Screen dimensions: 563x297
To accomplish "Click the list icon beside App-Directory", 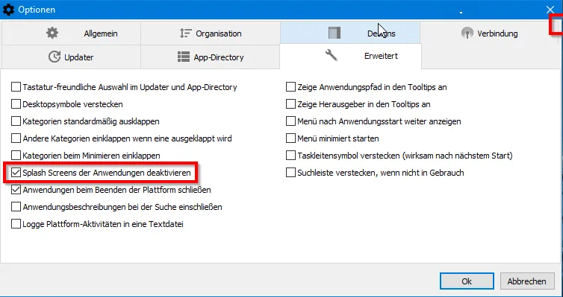I will pyautogui.click(x=184, y=57).
